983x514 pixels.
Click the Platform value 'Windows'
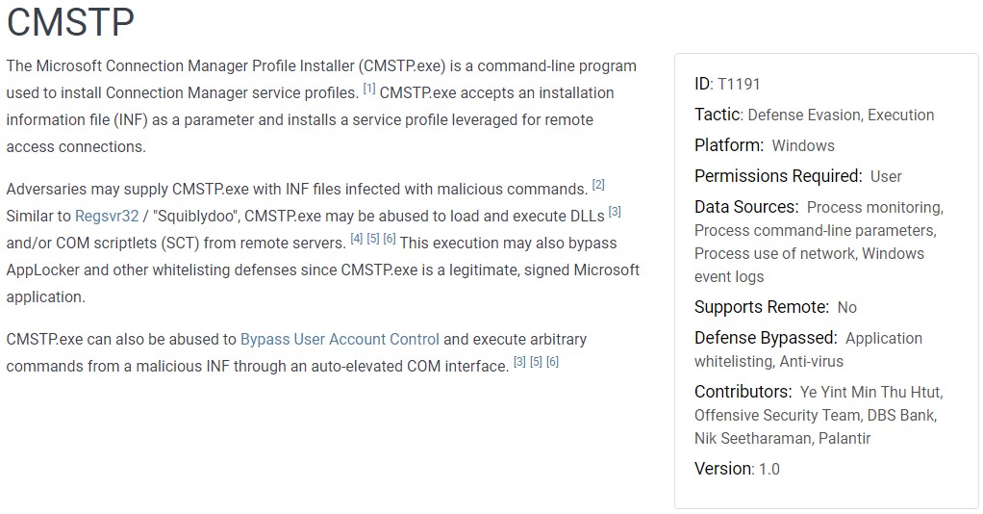[803, 145]
